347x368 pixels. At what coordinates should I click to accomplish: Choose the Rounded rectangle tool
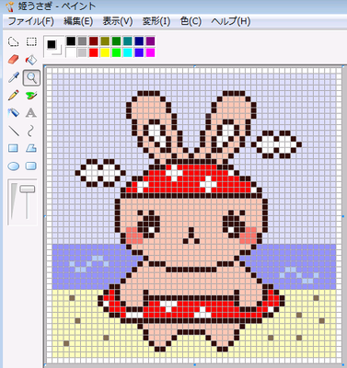[31, 167]
